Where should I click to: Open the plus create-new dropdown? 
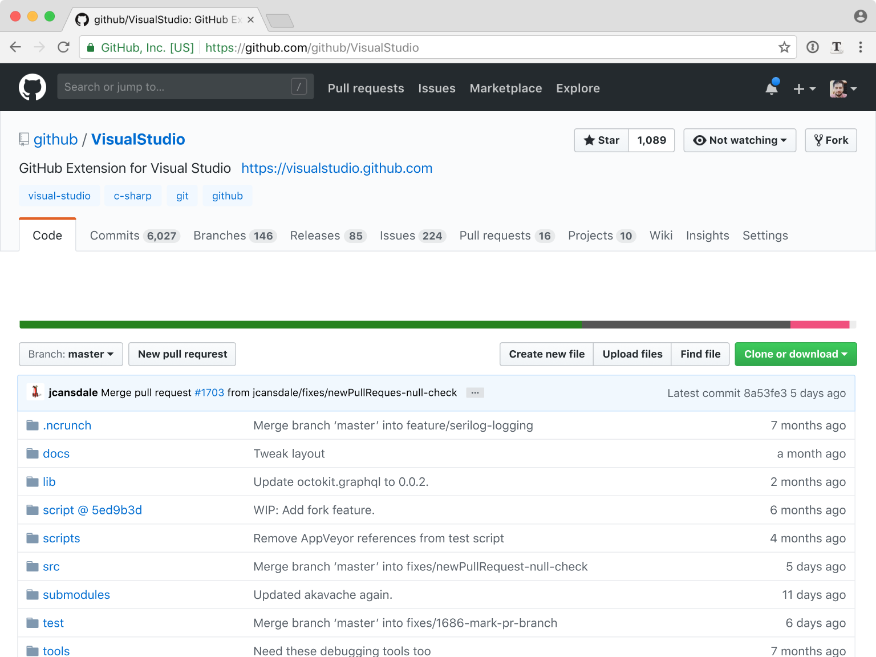tap(804, 89)
